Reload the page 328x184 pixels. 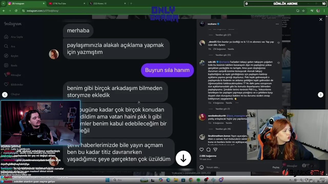tap(16, 11)
